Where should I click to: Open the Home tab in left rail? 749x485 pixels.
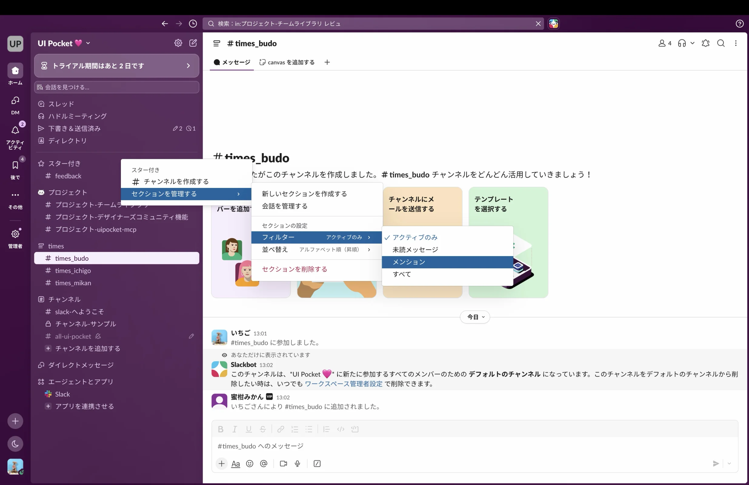coord(15,74)
